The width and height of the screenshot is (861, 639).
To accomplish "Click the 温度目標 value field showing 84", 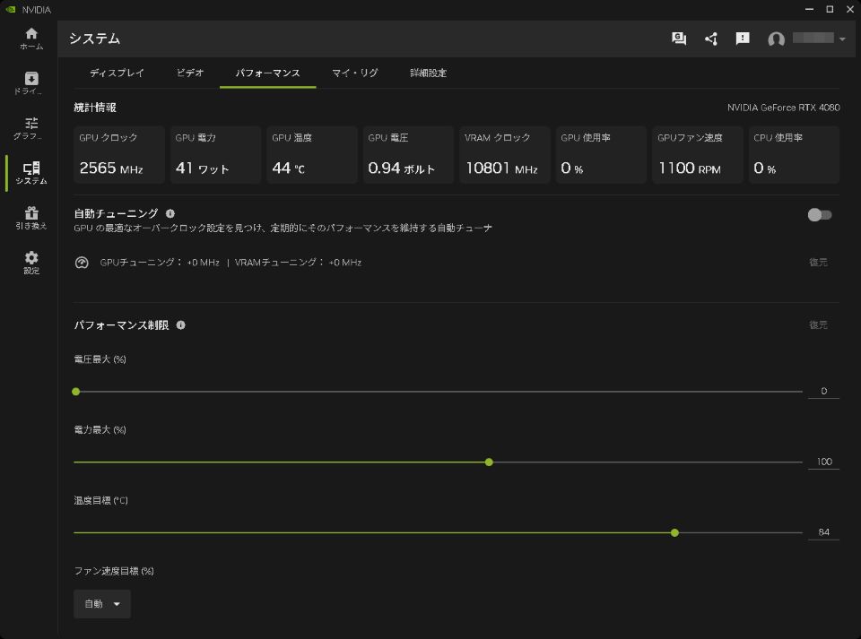I will pyautogui.click(x=823, y=532).
